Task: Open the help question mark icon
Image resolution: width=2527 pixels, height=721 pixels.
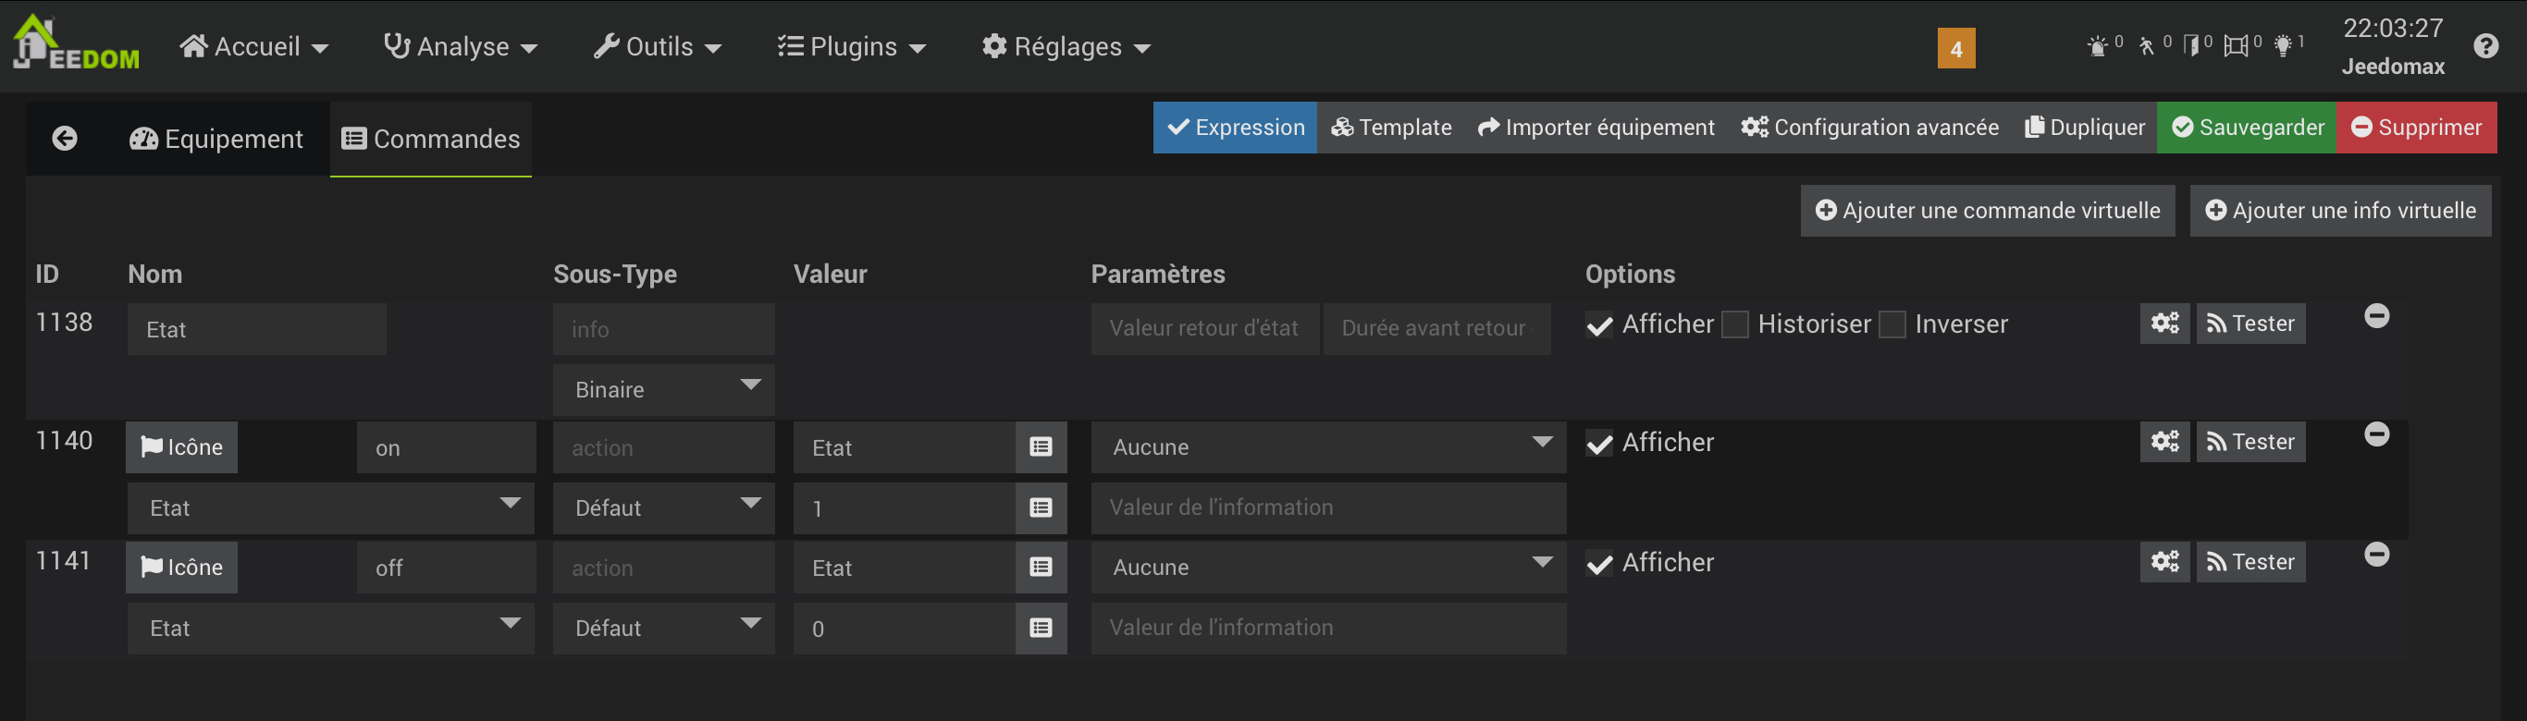Action: pyautogui.click(x=2484, y=46)
